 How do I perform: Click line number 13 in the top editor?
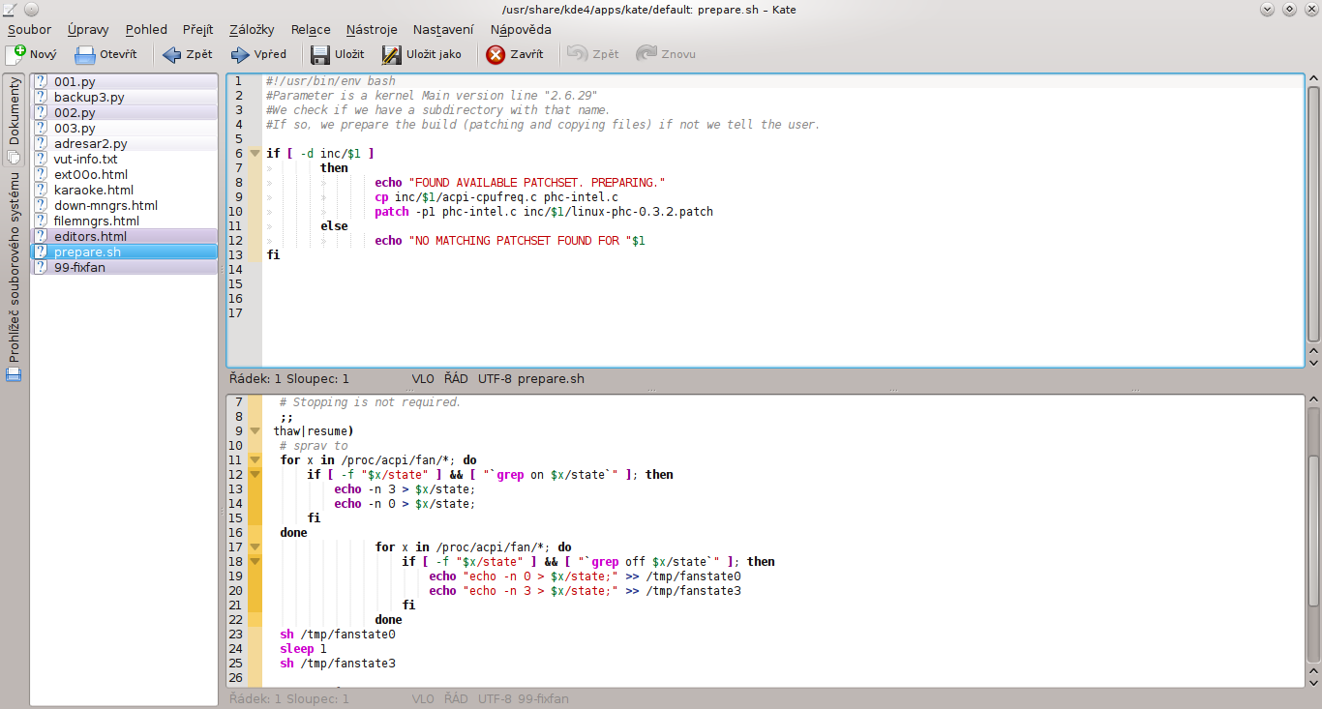235,255
